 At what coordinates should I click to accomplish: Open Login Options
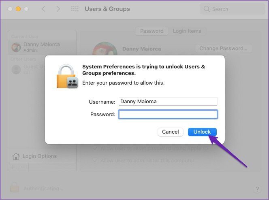coord(42,156)
